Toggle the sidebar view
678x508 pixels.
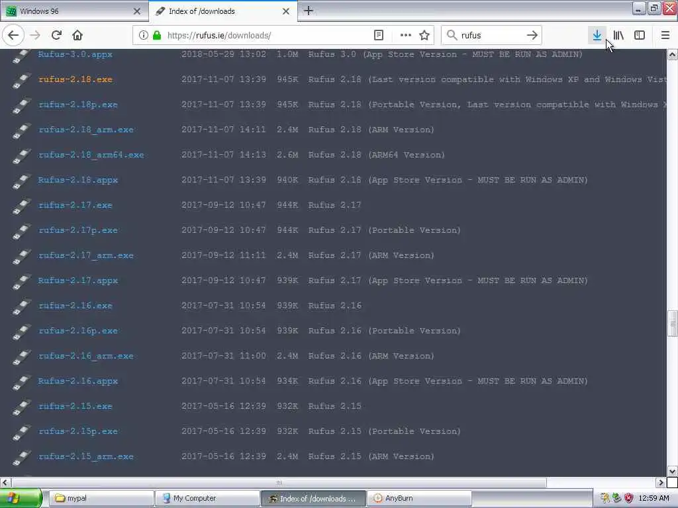(640, 36)
